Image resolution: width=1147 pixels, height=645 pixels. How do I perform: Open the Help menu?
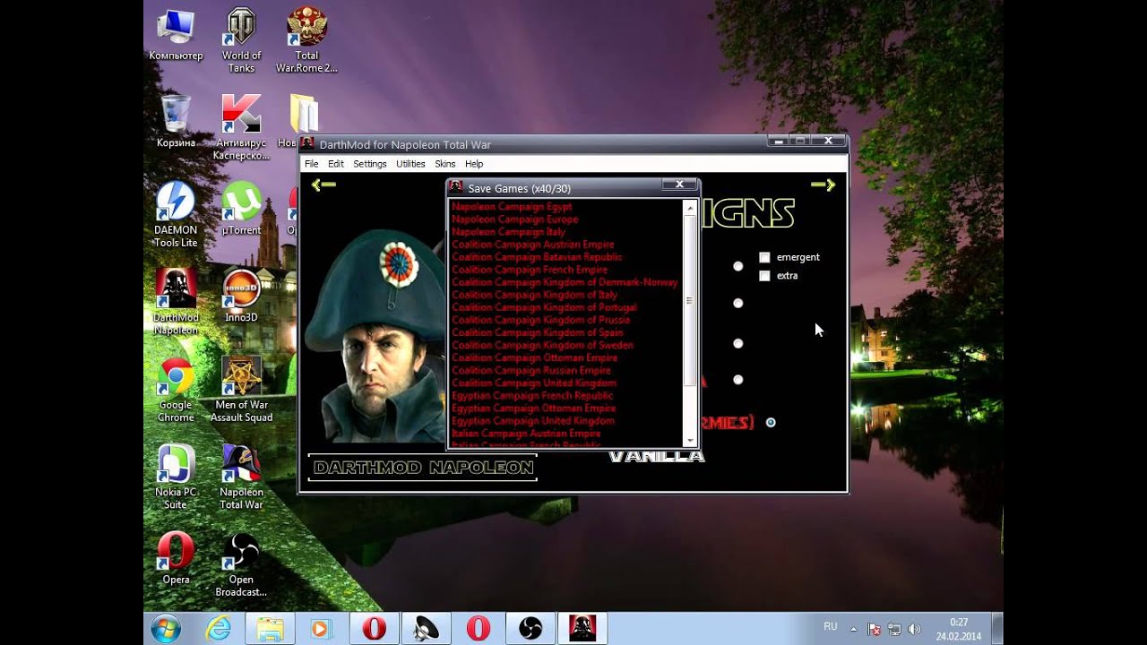(x=474, y=164)
